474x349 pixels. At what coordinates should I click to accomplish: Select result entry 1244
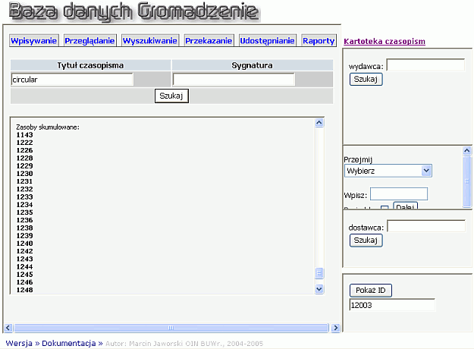[25, 267]
